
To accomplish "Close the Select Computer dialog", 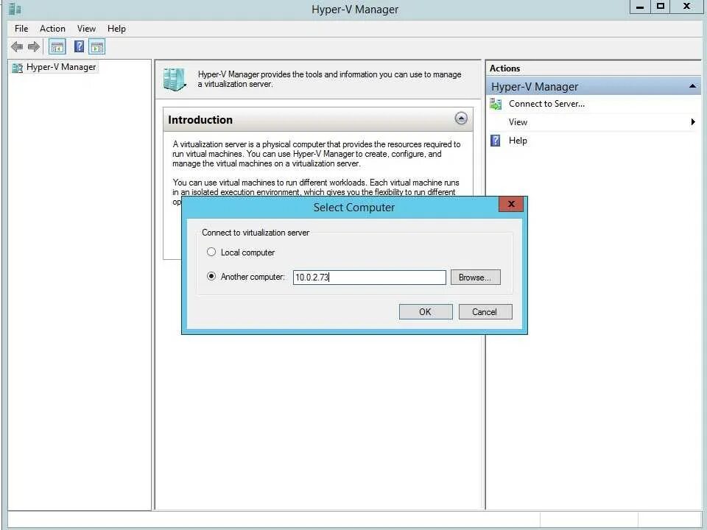I will pos(511,204).
